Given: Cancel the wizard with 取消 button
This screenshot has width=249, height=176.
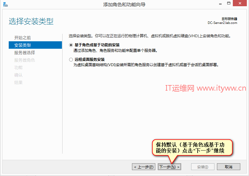Looking at the screenshot, I should pos(228,167).
